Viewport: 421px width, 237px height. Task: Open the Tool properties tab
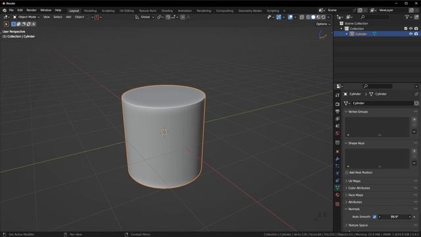337,95
